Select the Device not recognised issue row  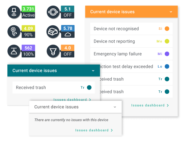click(131, 29)
